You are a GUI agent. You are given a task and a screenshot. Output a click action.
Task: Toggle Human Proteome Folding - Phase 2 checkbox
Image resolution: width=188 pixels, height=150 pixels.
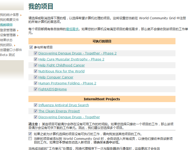pos(35,83)
